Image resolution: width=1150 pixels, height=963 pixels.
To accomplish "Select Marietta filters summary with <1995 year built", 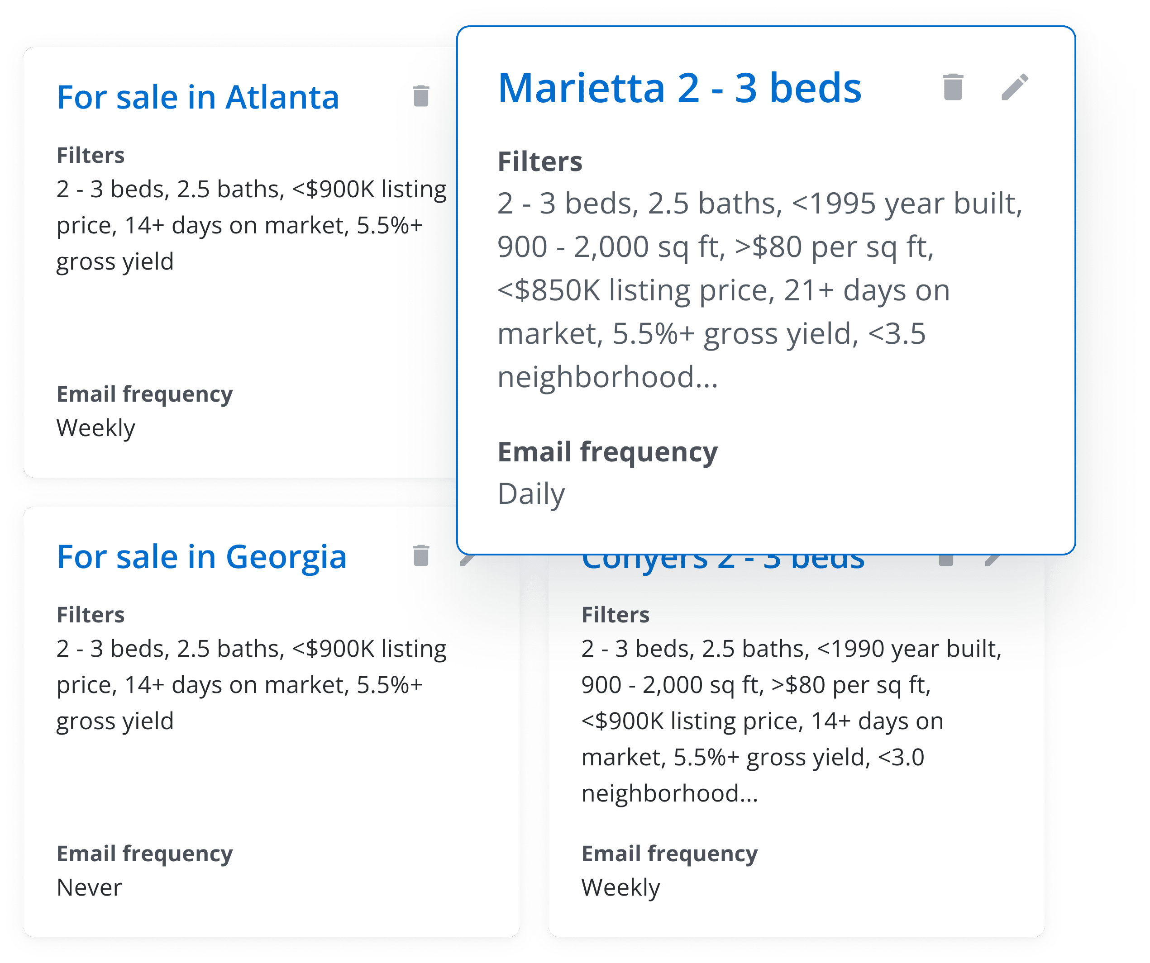I will coord(759,290).
